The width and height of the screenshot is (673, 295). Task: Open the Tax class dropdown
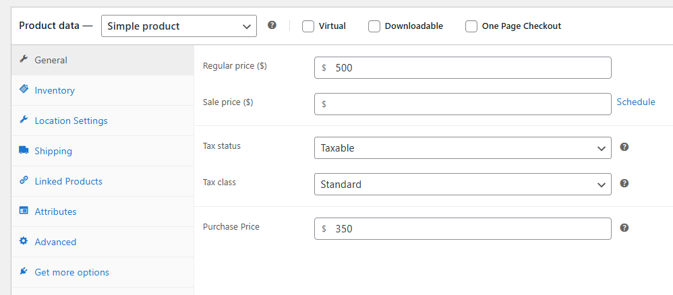(x=463, y=185)
